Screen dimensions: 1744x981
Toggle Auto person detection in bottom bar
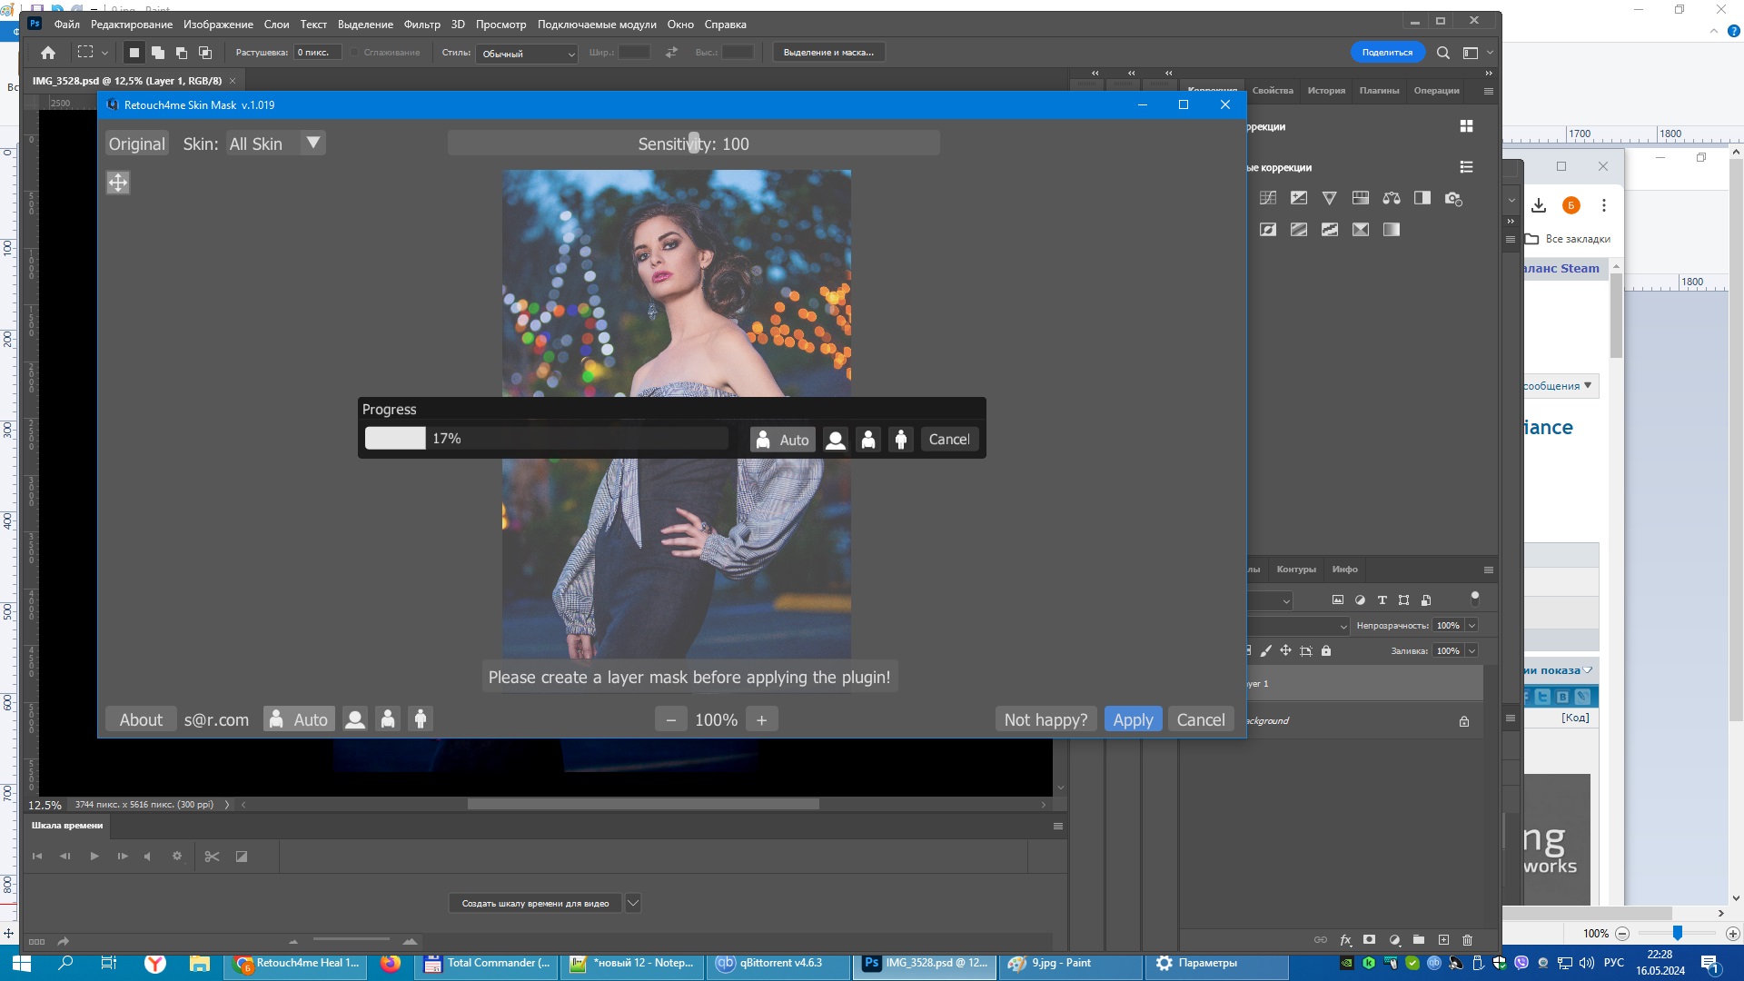pos(299,719)
